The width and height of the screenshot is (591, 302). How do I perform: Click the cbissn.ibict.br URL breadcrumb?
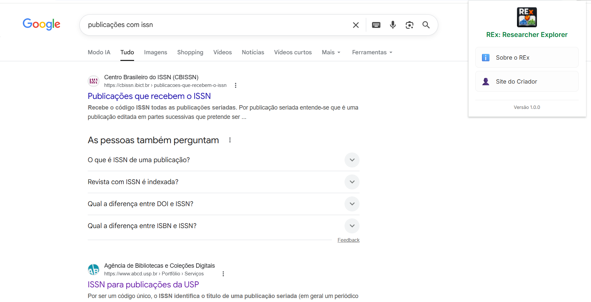(165, 85)
